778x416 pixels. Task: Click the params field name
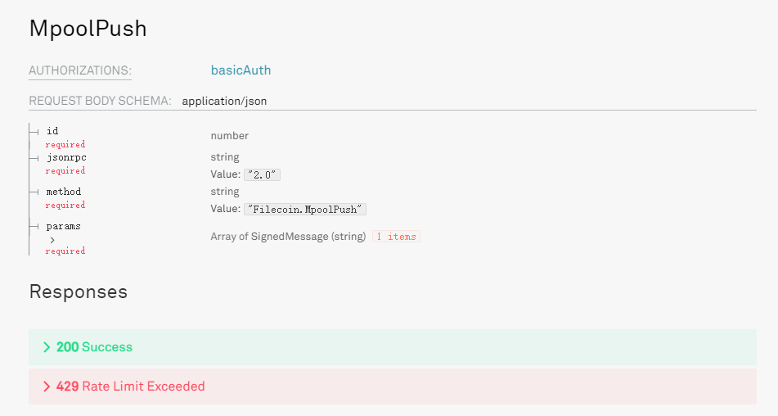coord(63,226)
